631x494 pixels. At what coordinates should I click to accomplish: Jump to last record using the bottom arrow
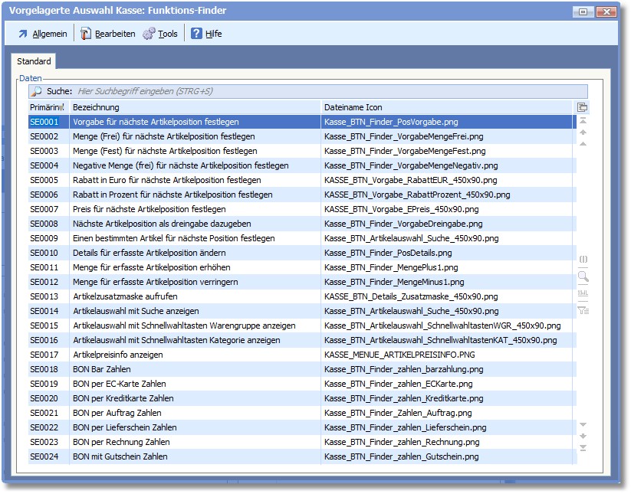click(583, 448)
